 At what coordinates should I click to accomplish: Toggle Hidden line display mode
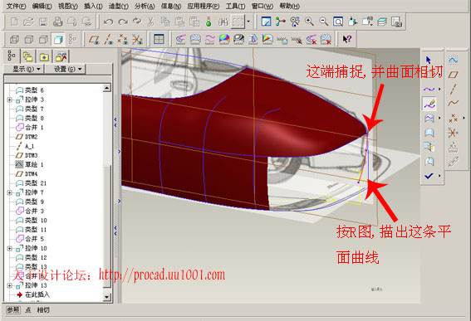tap(29, 39)
